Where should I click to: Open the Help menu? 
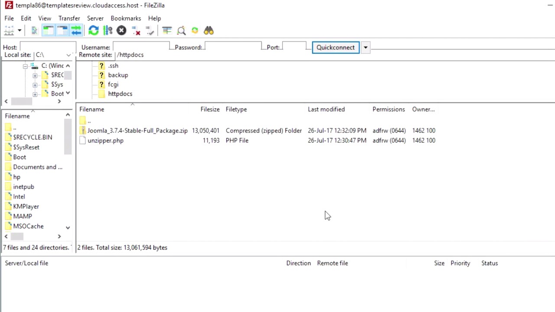point(154,18)
